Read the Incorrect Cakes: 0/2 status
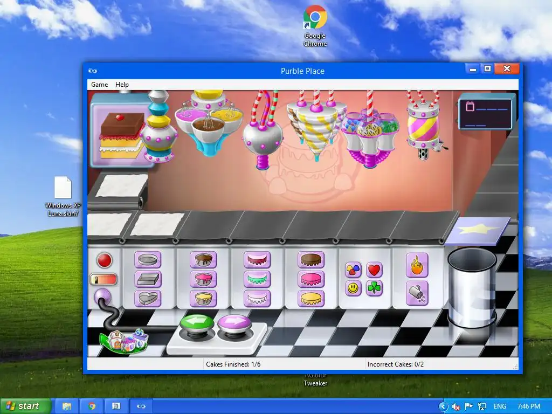This screenshot has width=552, height=414. pos(396,364)
